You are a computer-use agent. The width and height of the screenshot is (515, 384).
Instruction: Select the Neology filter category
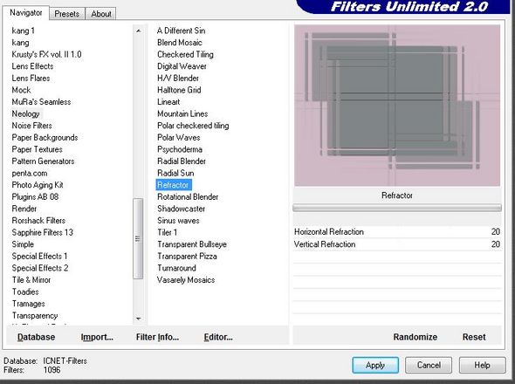(25, 113)
